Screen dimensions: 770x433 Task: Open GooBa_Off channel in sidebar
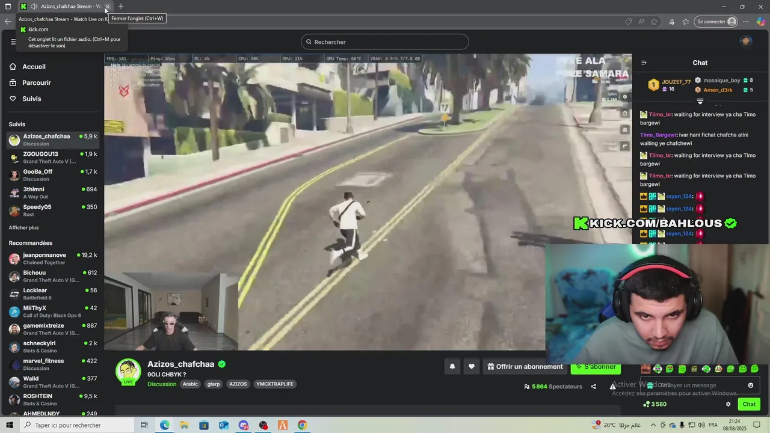pyautogui.click(x=53, y=175)
